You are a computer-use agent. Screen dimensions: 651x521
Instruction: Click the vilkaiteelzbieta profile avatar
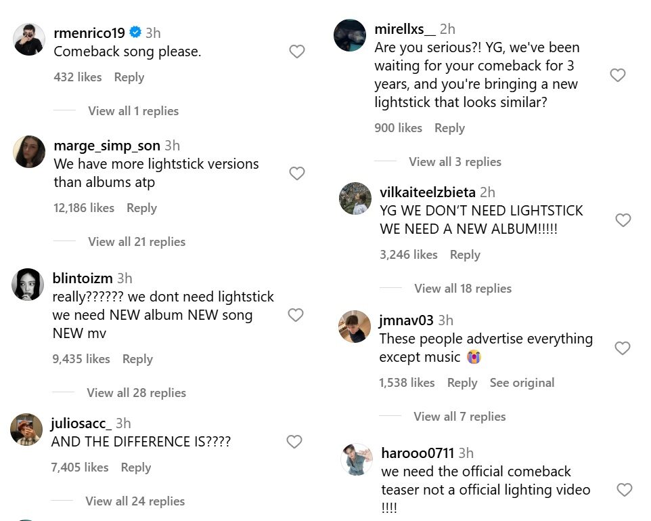point(355,199)
